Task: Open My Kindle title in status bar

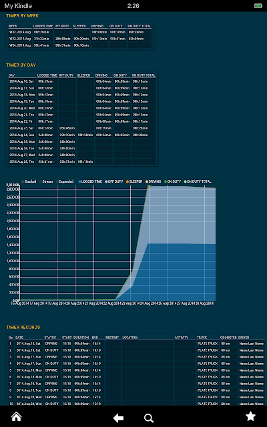Action: (18, 6)
